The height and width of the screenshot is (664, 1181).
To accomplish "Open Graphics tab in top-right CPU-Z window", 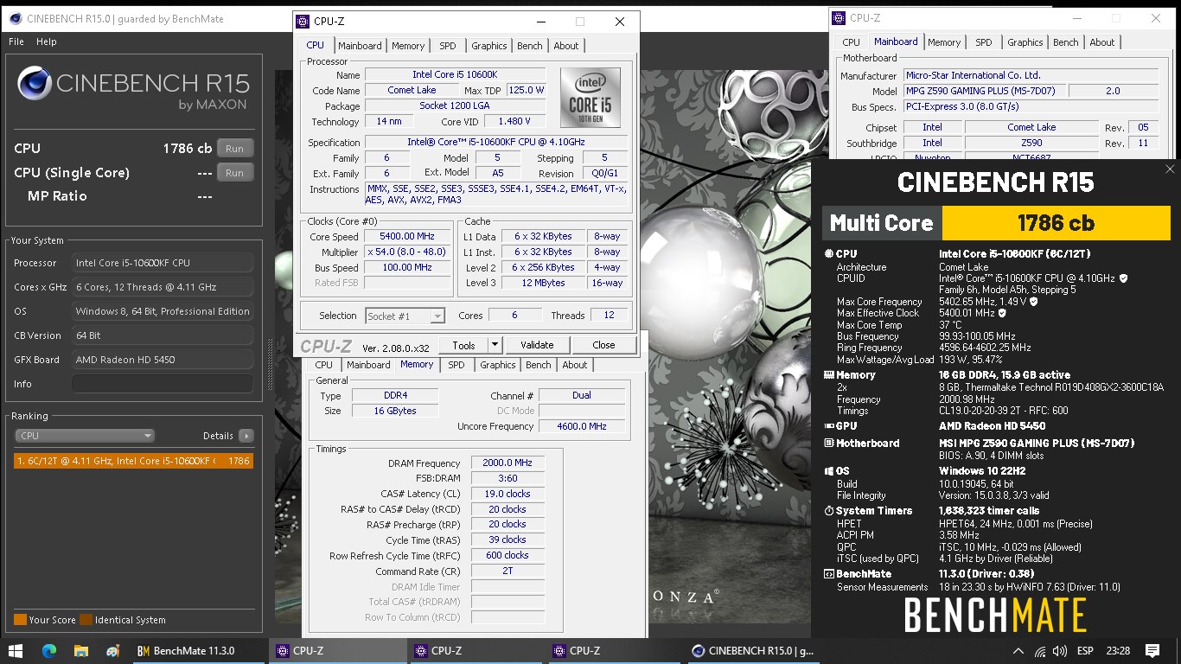I will tap(1025, 42).
